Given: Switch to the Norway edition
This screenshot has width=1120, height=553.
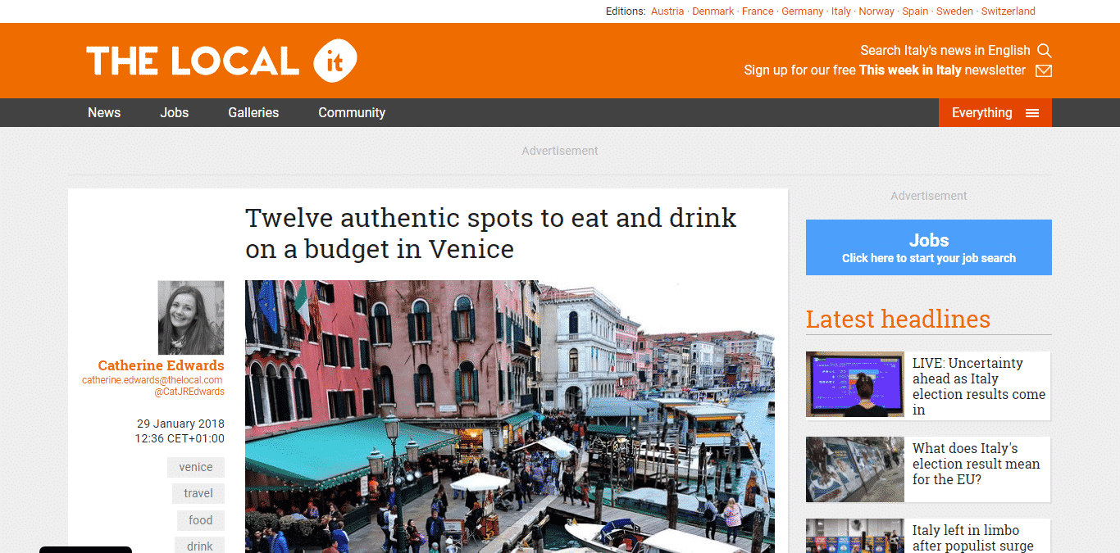Looking at the screenshot, I should pyautogui.click(x=876, y=11).
